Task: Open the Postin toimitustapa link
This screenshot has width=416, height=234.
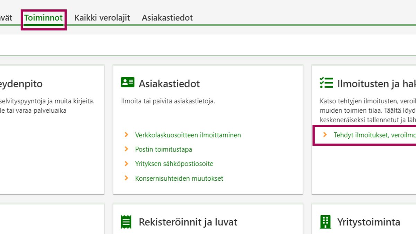Action: [x=163, y=149]
